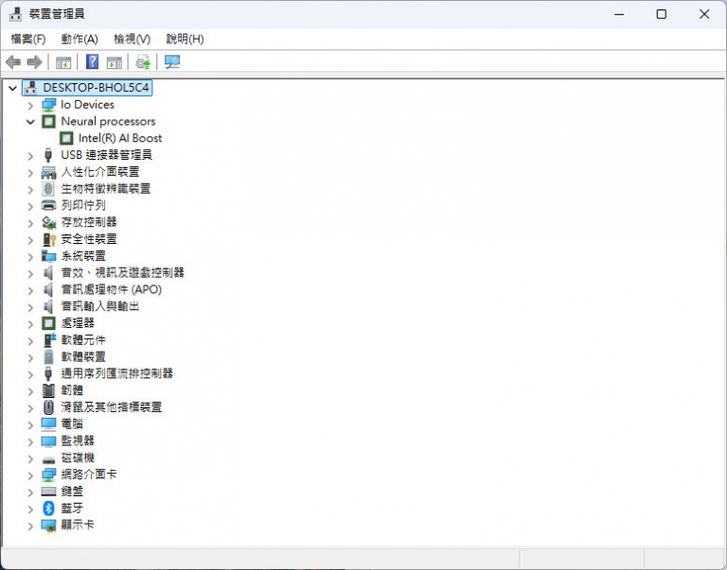This screenshot has height=570, width=727.
Task: Click the Io Devices category icon
Action: (48, 105)
